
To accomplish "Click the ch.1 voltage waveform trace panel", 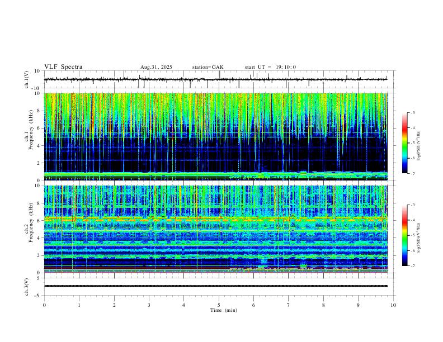I will coord(220,79).
